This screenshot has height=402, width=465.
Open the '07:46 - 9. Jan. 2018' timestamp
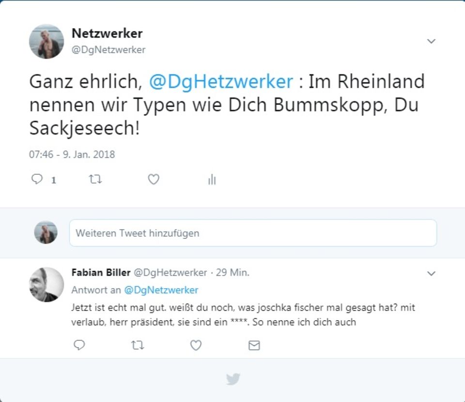(x=72, y=155)
